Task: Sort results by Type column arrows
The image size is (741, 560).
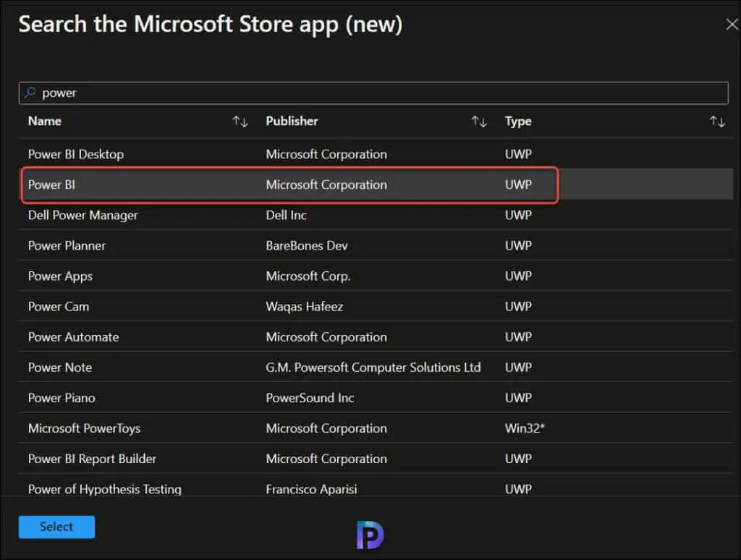Action: click(717, 122)
